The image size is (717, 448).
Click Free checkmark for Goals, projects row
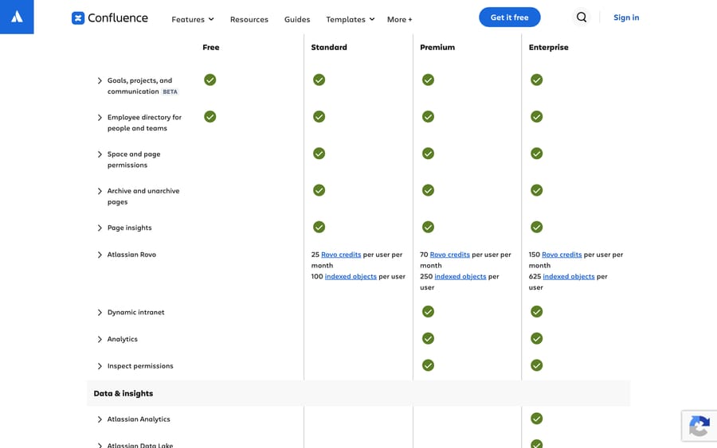[x=210, y=80]
